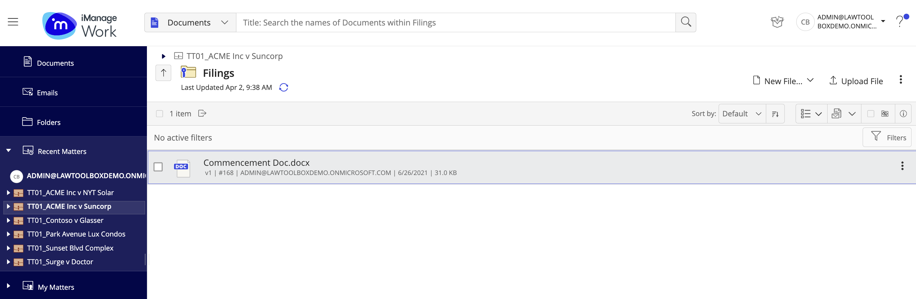
Task: Select TT01_ACME Inc v Suncorp in sidebar
Action: tap(69, 206)
